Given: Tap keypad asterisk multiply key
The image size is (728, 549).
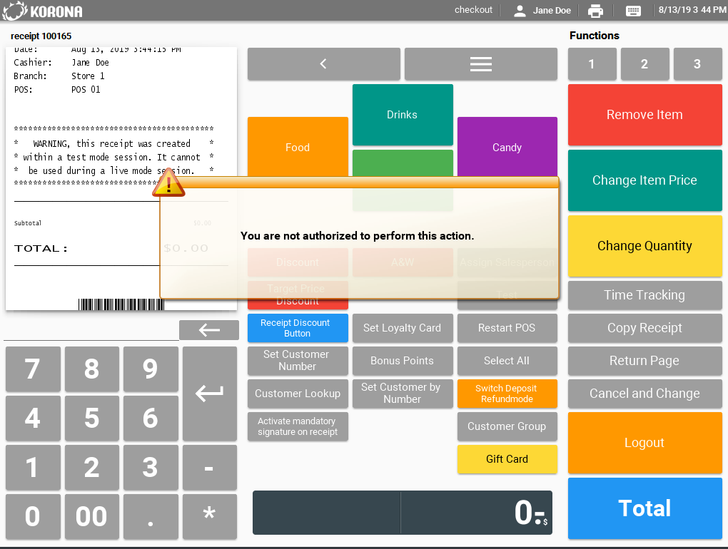Looking at the screenshot, I should (209, 516).
